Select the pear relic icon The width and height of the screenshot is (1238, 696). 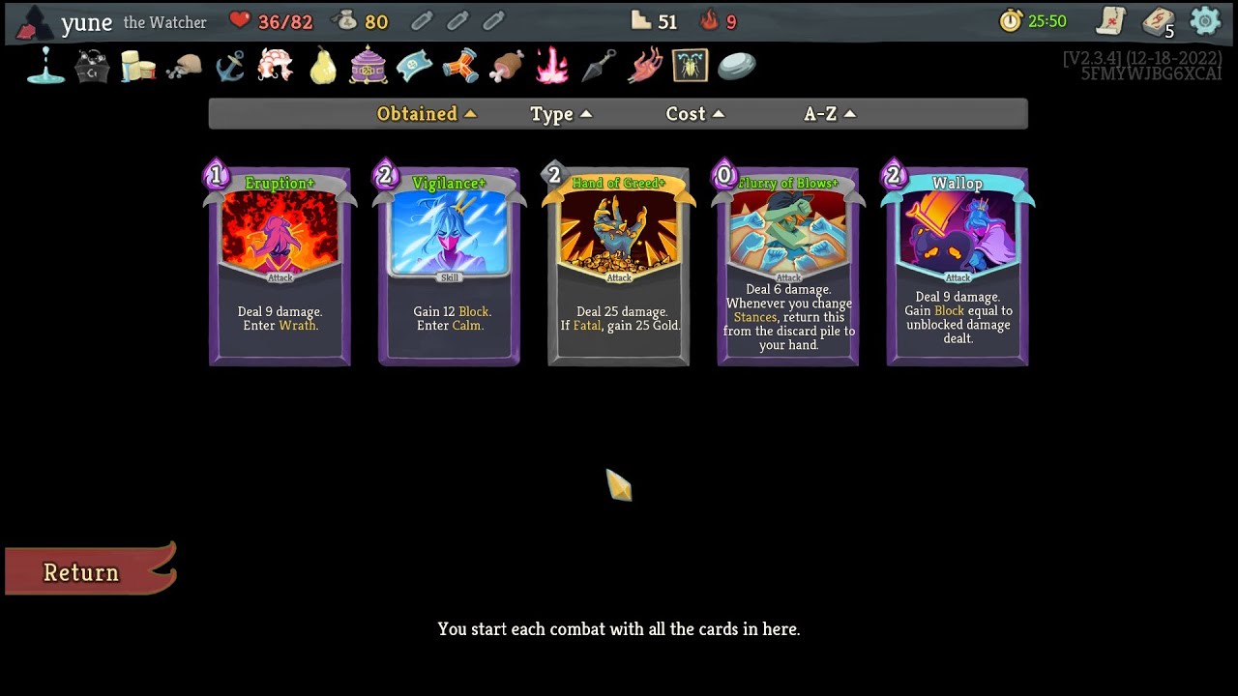click(323, 66)
